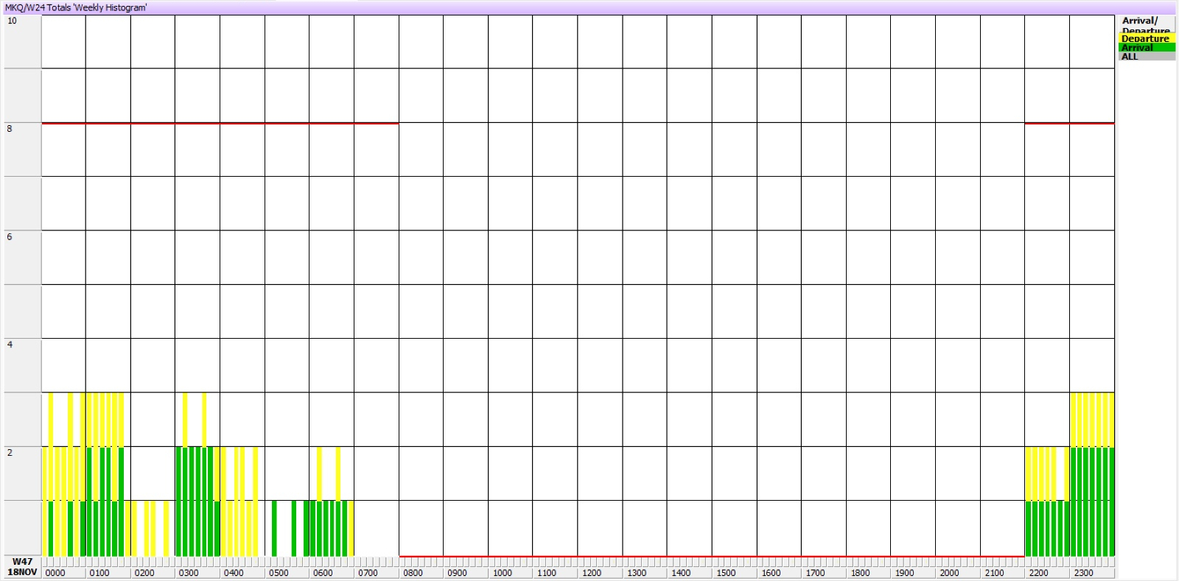The width and height of the screenshot is (1179, 581).
Task: Select the 0800 hour time slot
Action: point(413,573)
